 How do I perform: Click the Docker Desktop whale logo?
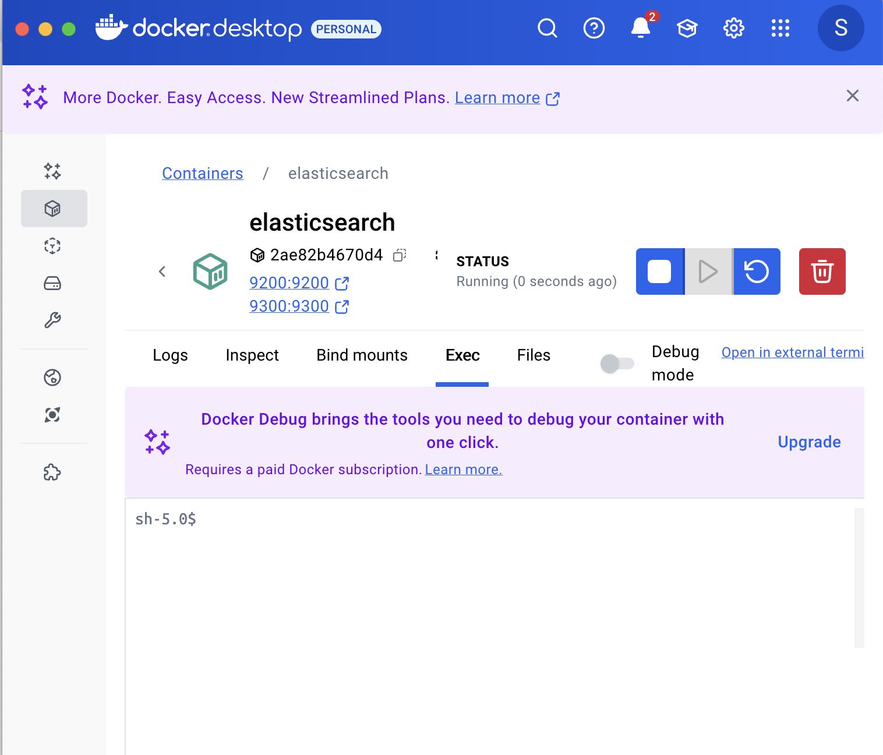click(111, 28)
